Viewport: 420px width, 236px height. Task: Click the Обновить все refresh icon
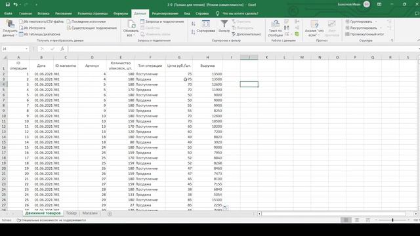(x=131, y=24)
